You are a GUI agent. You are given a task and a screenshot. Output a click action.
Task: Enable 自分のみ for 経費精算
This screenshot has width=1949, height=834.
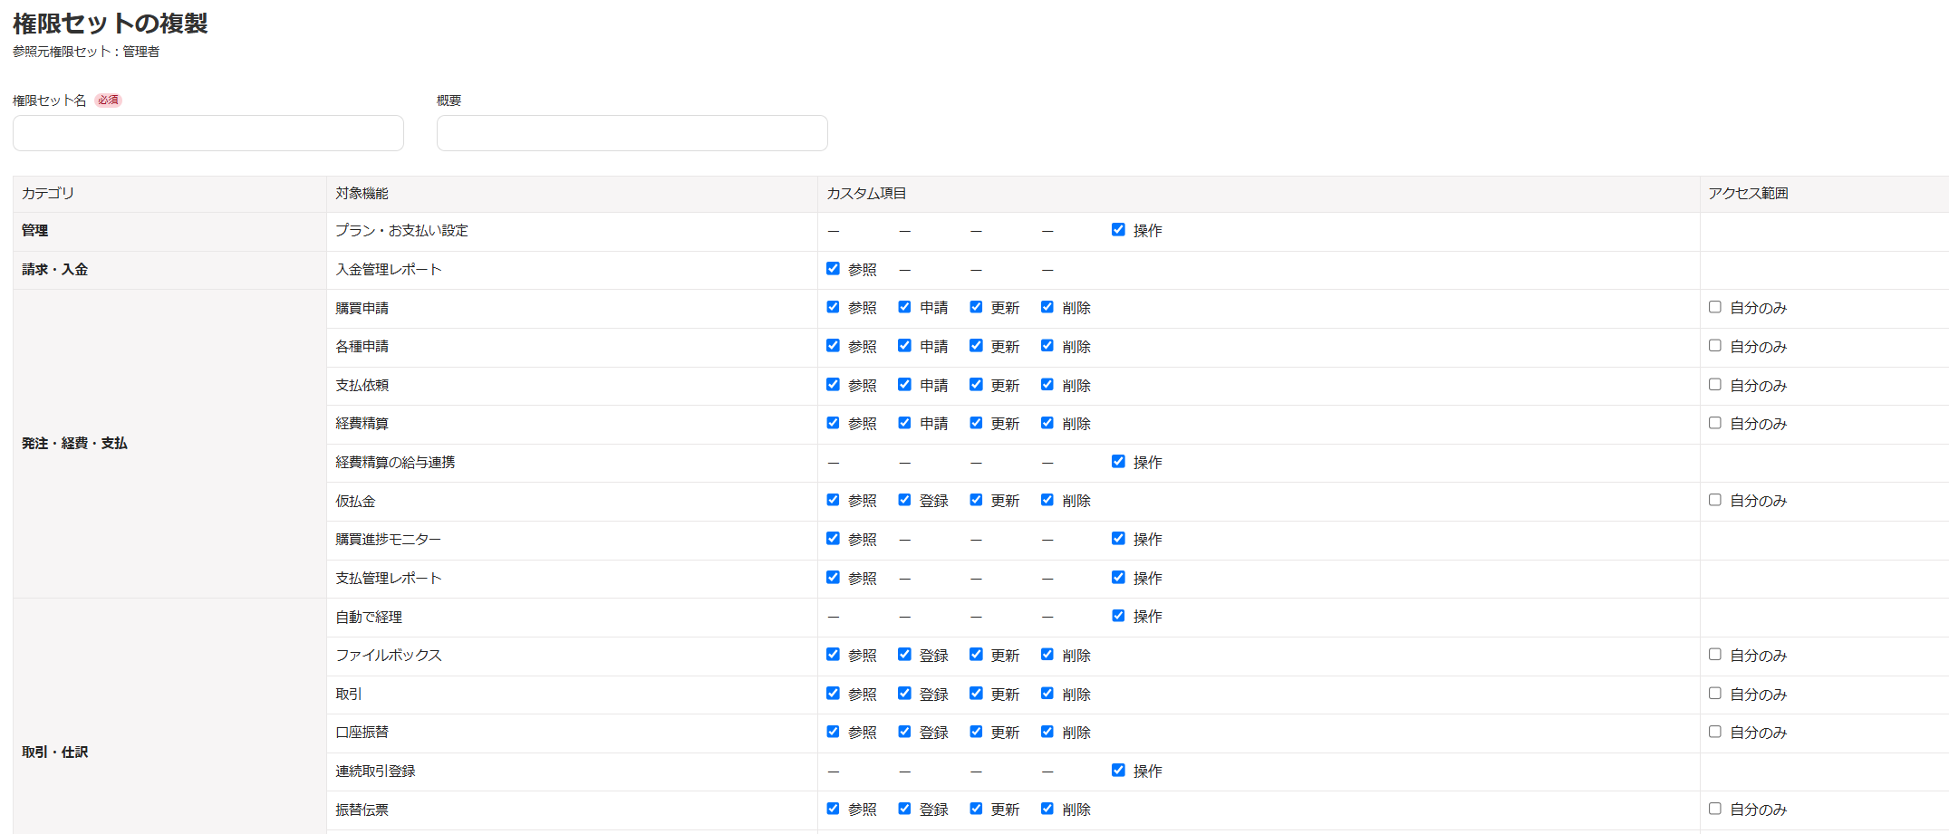pos(1714,423)
